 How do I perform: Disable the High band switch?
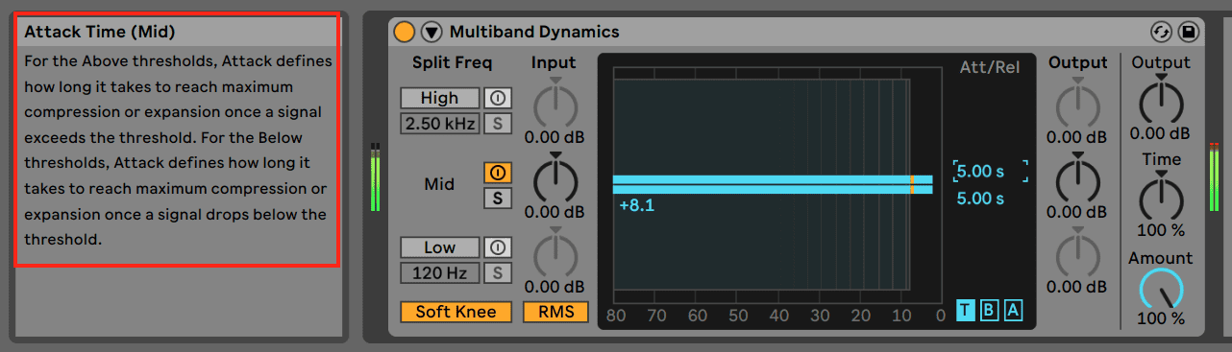pyautogui.click(x=439, y=98)
